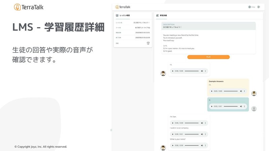This screenshot has width=269, height=151.
Task: Click the seek bar of Example Answers audio
Action: click(231, 91)
